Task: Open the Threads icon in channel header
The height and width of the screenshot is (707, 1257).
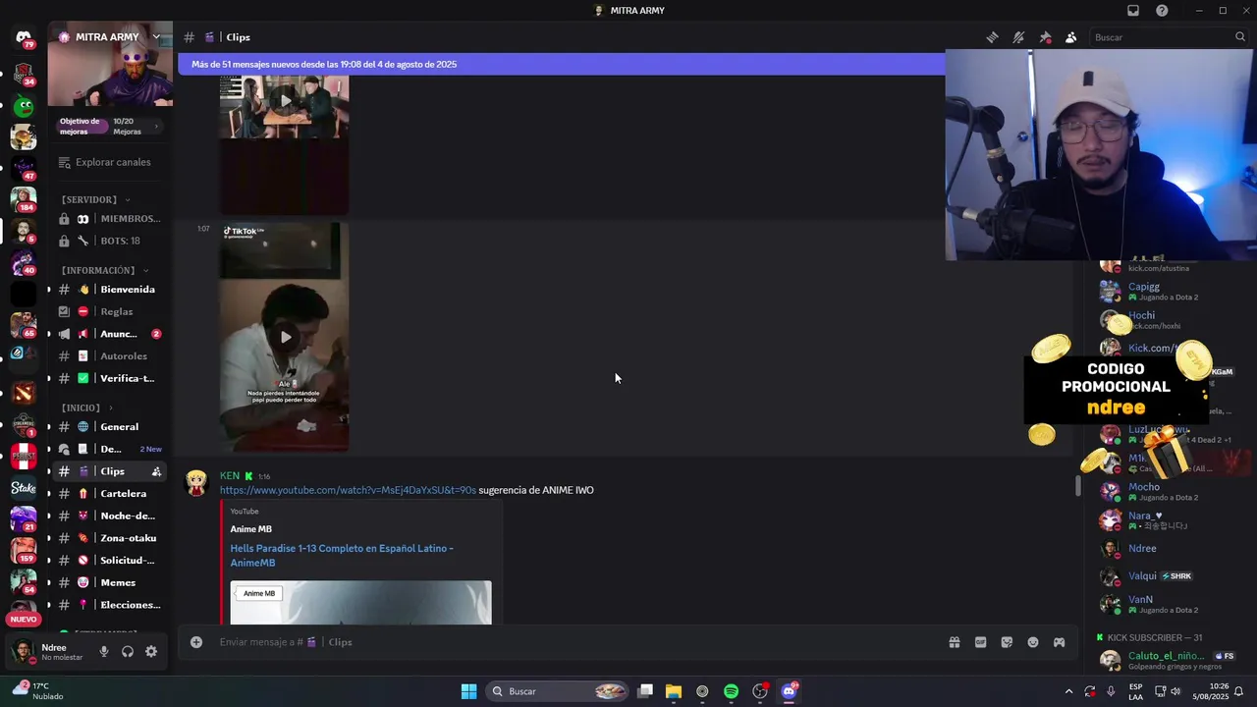Action: tap(993, 37)
